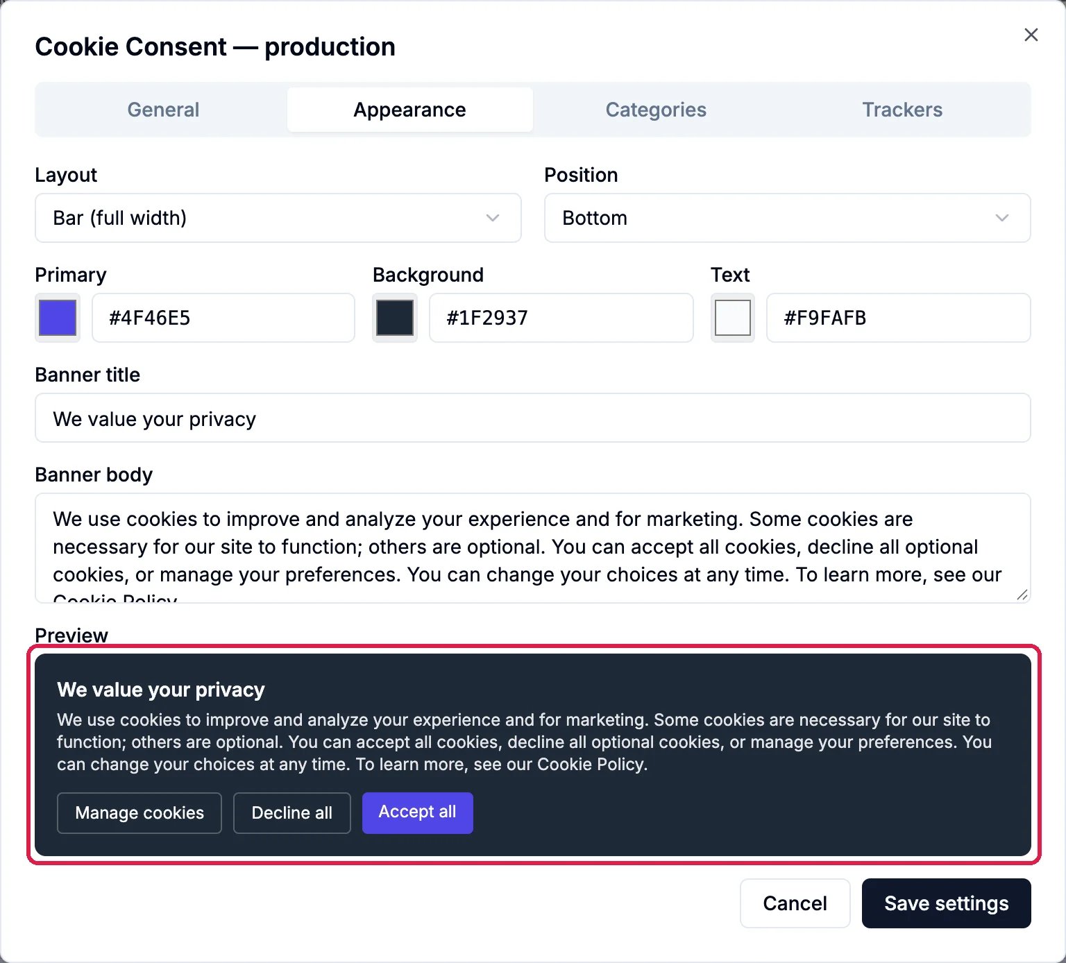1066x963 pixels.
Task: Open the Layout dropdown
Action: [x=278, y=218]
